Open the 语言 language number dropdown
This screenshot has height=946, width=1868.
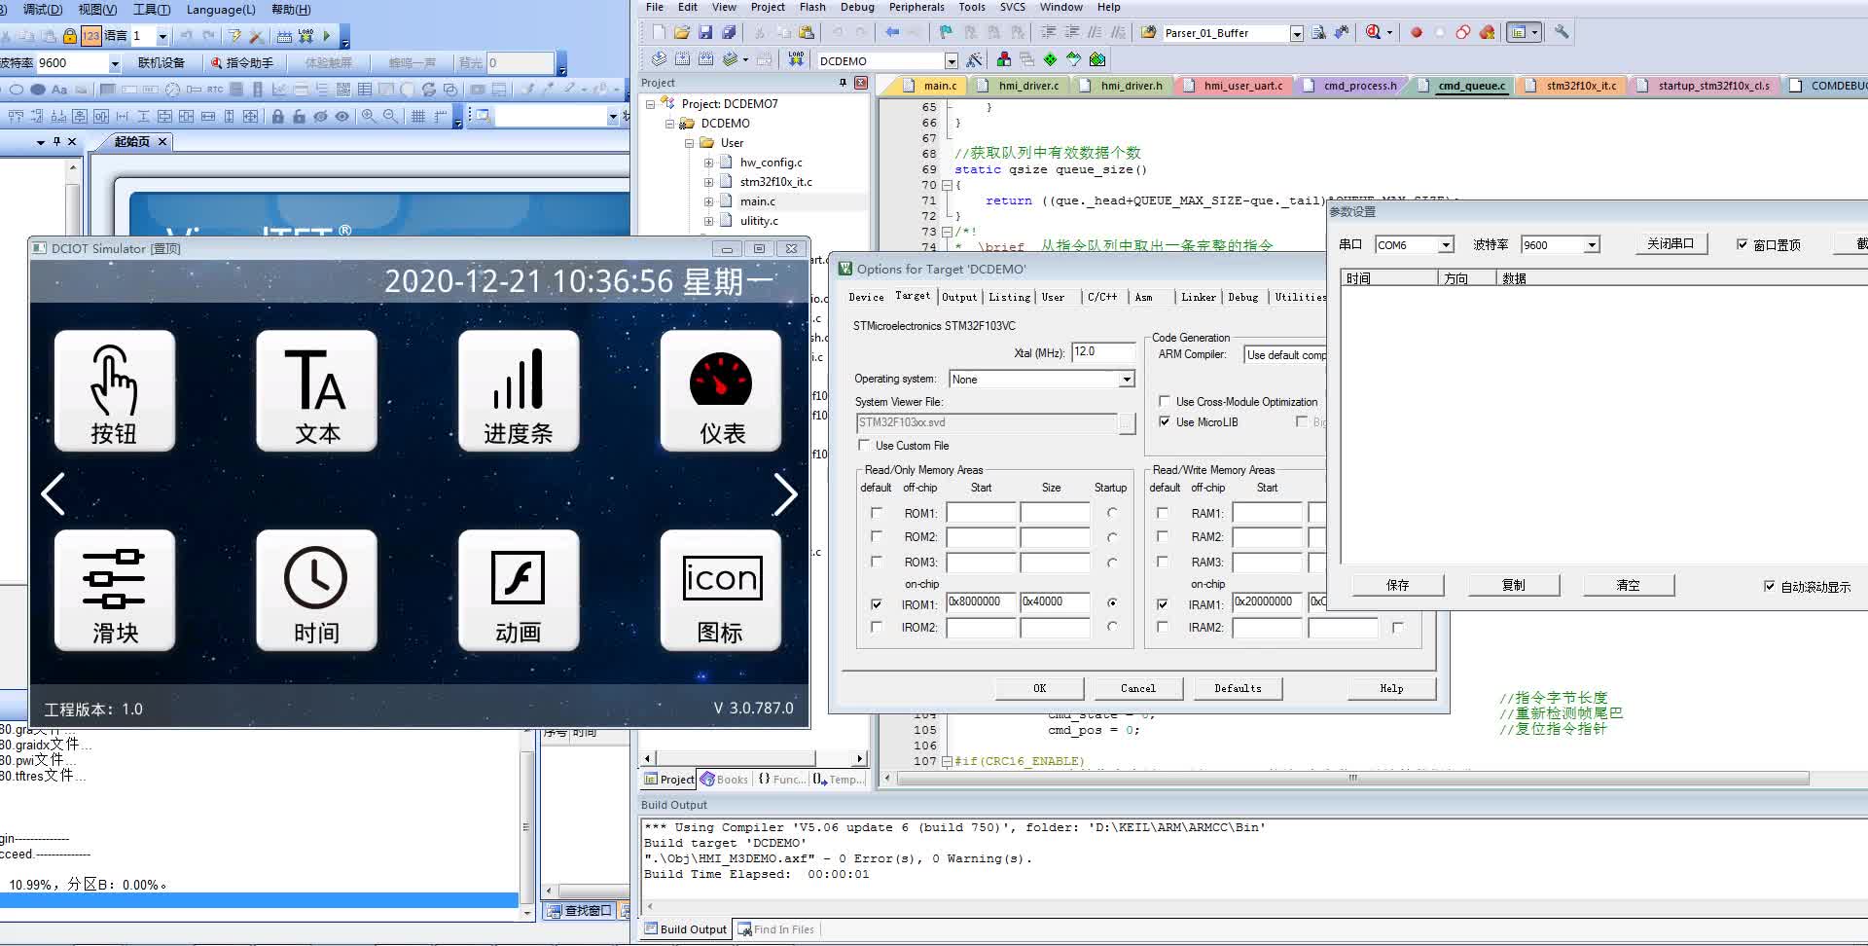pyautogui.click(x=162, y=36)
